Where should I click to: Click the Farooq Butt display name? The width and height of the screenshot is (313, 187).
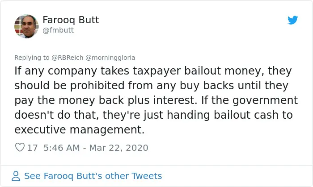click(x=71, y=20)
